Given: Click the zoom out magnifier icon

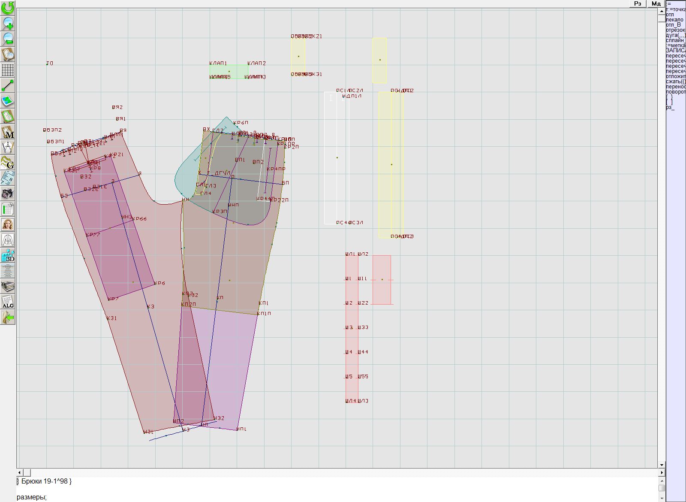Looking at the screenshot, I should [x=8, y=39].
